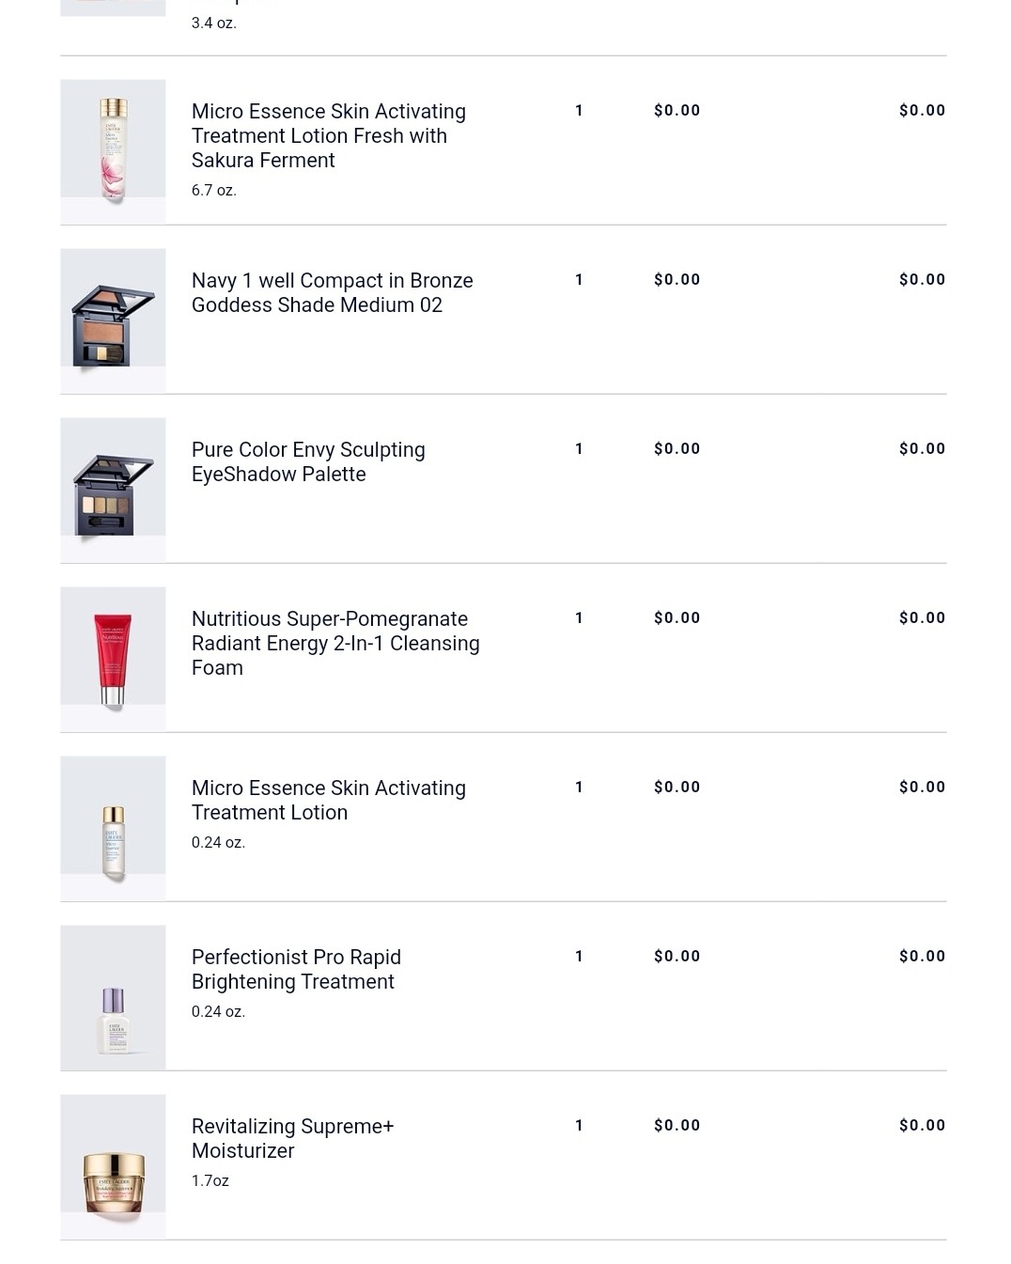This screenshot has width=1011, height=1264.
Task: Select the Nutritious Super-Pomegranate Cleansing Foam title
Action: tap(335, 643)
